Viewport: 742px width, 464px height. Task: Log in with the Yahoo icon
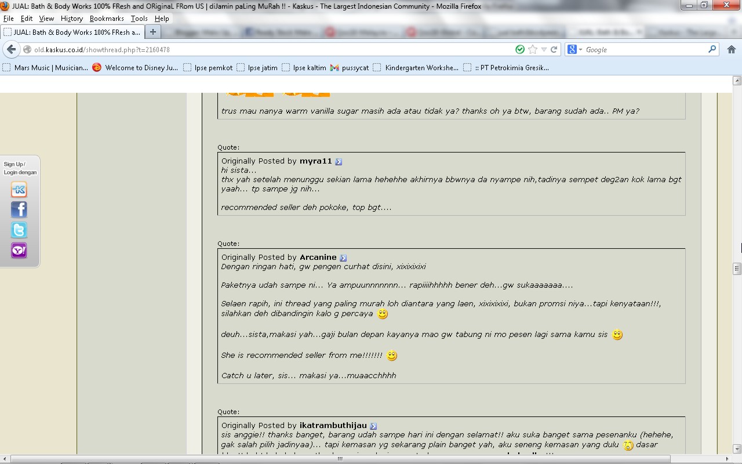(x=19, y=250)
